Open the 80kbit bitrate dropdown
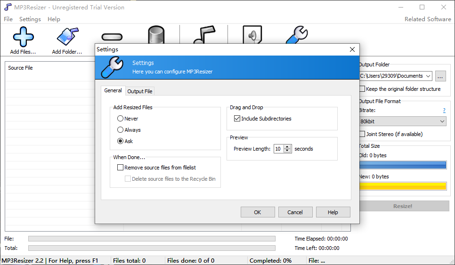The image size is (455, 265). tap(402, 121)
